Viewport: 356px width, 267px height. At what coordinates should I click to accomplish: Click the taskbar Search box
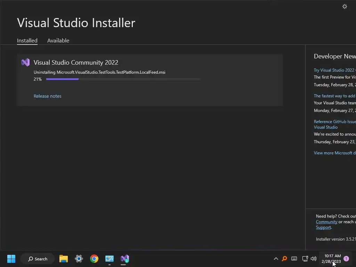[x=38, y=259]
